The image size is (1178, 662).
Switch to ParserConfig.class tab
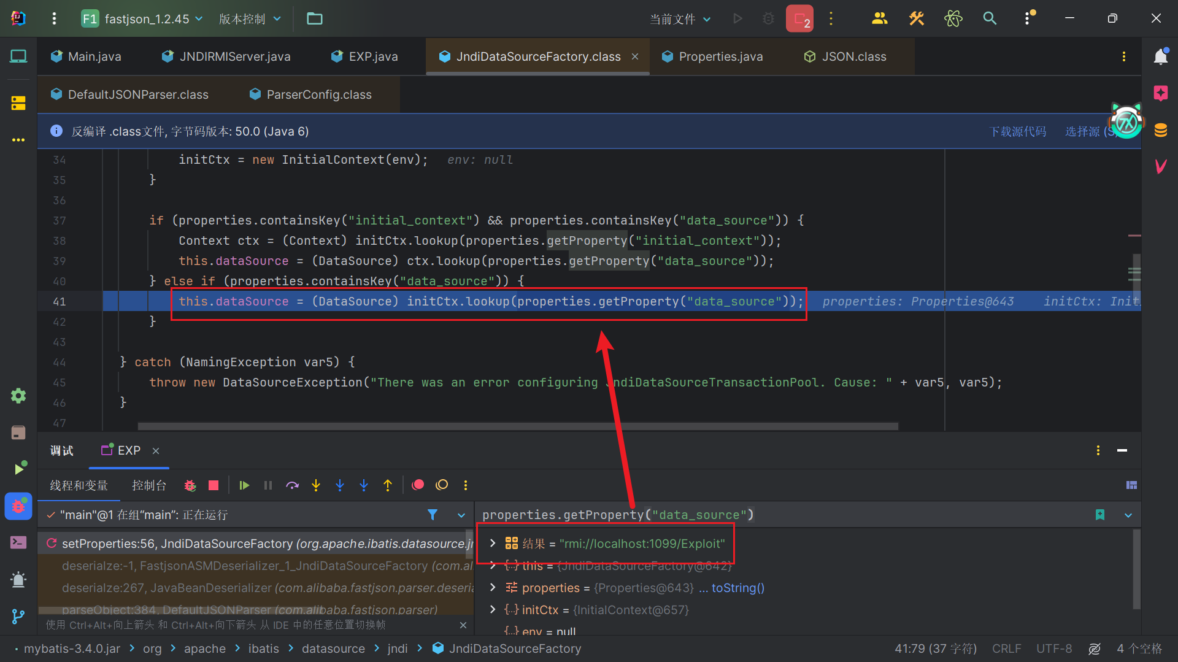311,94
